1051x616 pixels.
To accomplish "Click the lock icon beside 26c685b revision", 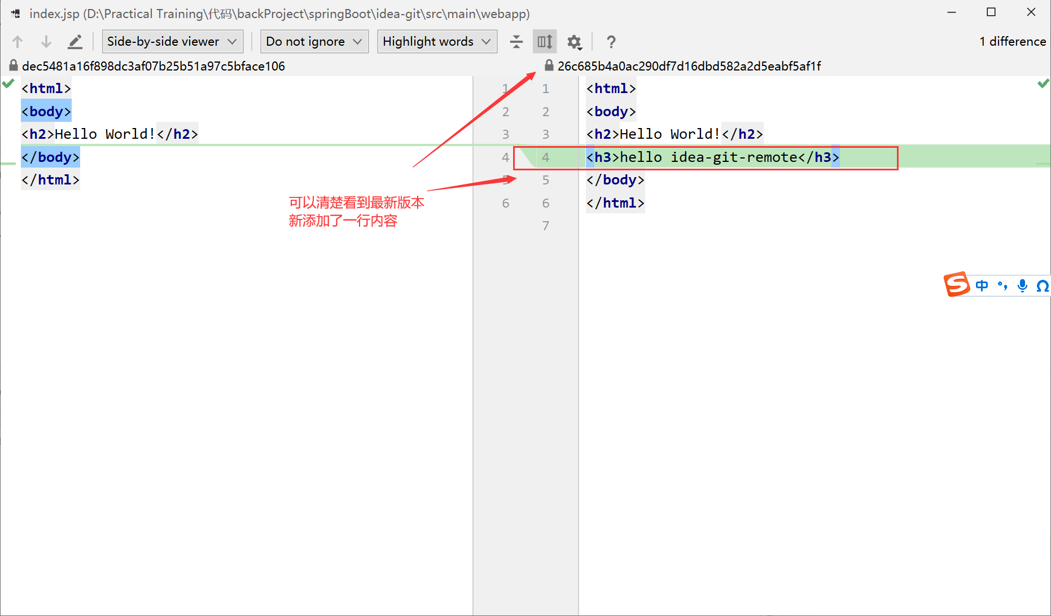I will (x=549, y=65).
